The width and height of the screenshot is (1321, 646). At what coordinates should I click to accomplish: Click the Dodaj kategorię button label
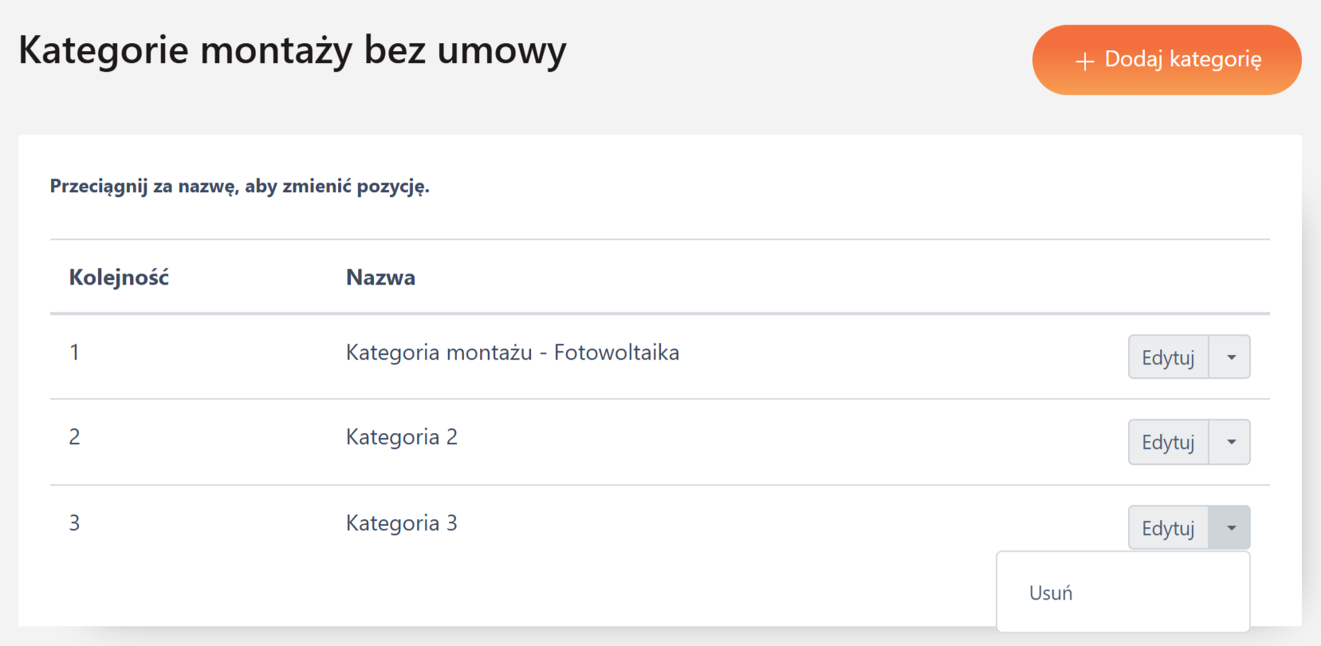click(x=1183, y=60)
